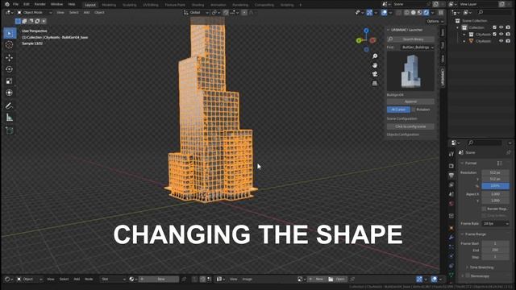The width and height of the screenshot is (516, 290).
Task: Select the Measure ruler tool
Action: (9, 118)
